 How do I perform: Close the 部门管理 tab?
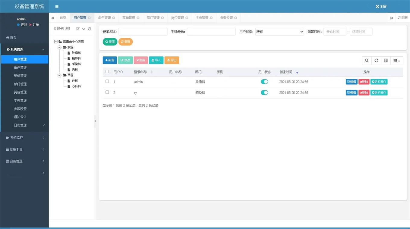click(x=162, y=18)
